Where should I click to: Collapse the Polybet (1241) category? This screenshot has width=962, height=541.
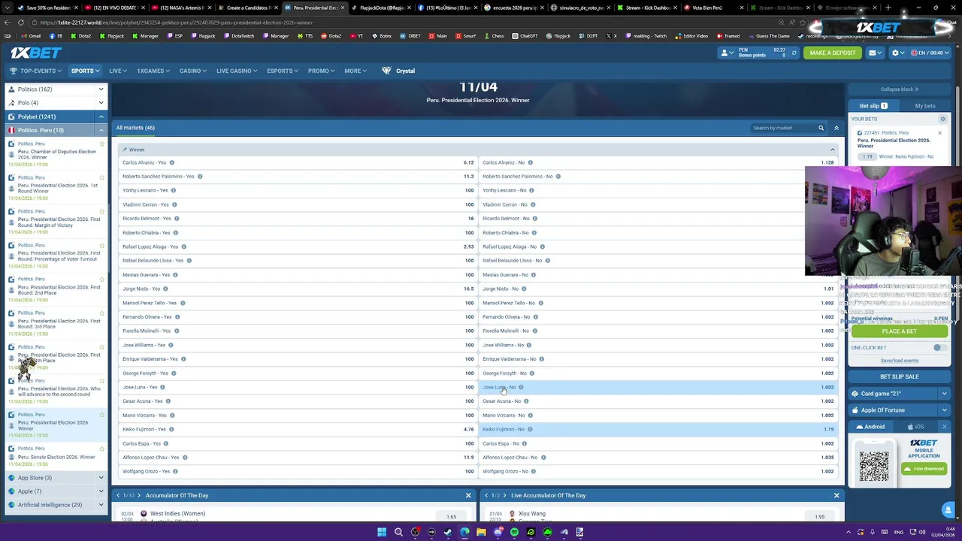click(x=101, y=116)
